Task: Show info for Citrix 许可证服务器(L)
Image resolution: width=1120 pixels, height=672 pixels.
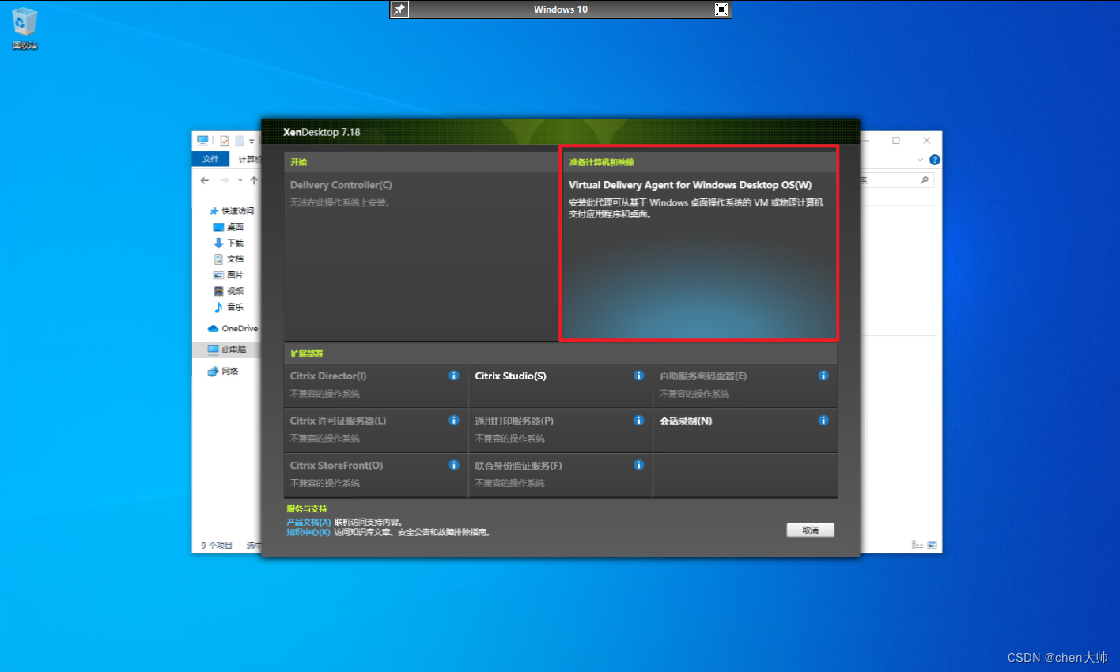Action: tap(454, 421)
